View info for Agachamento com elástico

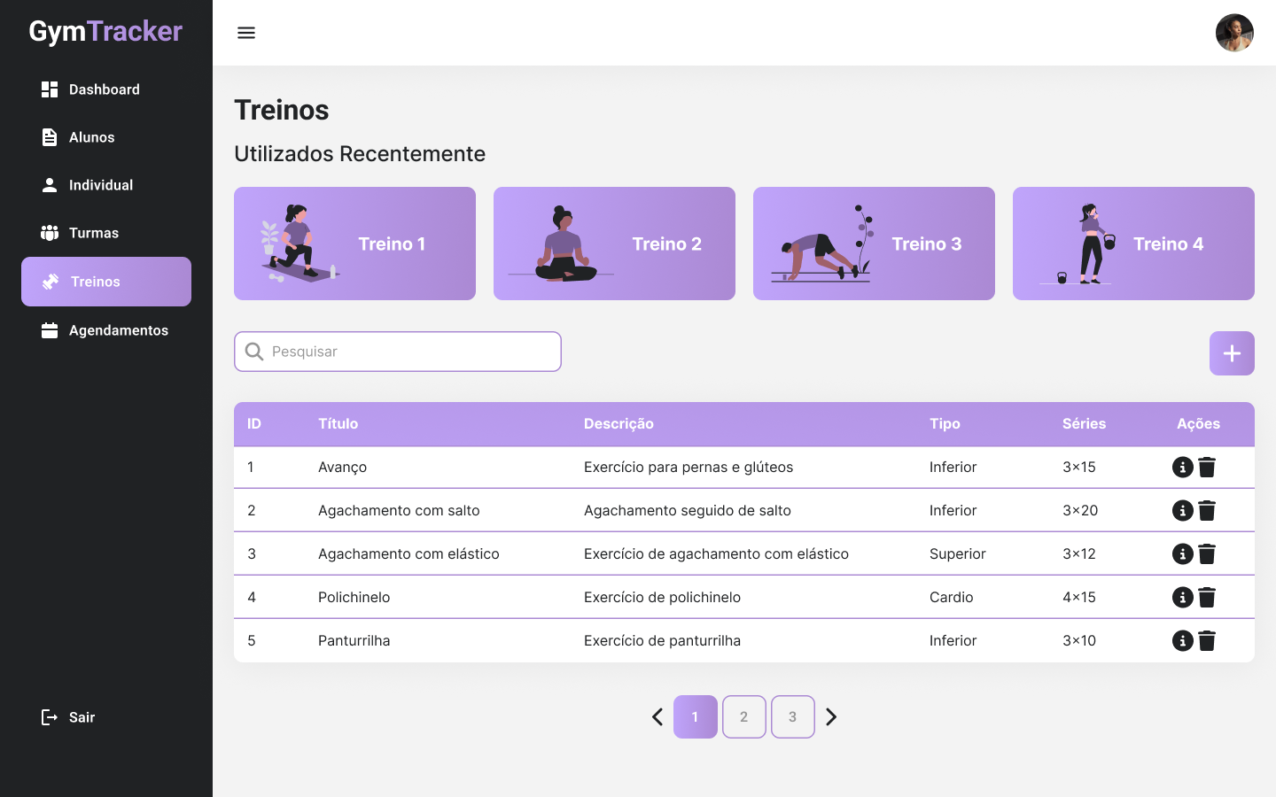[x=1182, y=553]
